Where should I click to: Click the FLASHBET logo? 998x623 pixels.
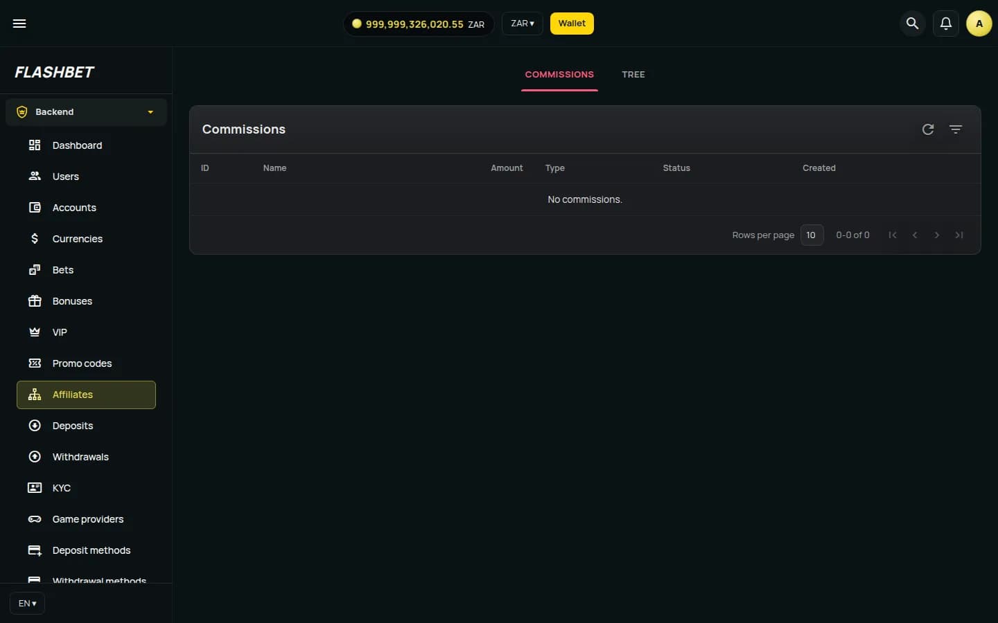[55, 72]
